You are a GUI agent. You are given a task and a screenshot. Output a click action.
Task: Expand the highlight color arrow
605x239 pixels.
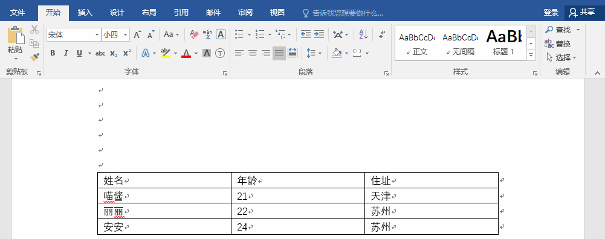point(175,53)
